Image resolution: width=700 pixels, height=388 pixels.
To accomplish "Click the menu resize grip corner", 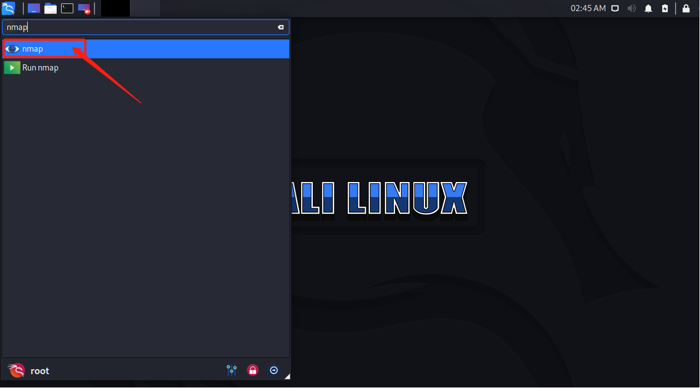I will [287, 377].
